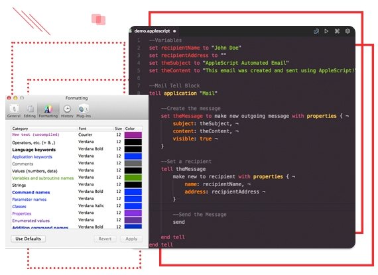
Task: Open the Plug-ins preferences pane
Action: (84, 111)
